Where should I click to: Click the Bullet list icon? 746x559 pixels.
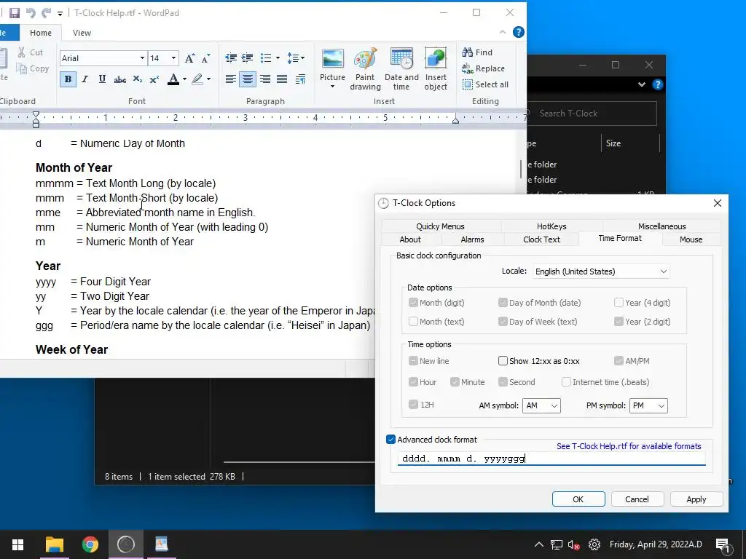(266, 58)
